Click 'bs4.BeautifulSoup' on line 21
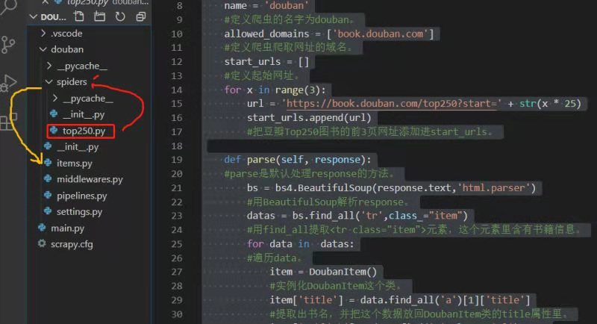 (324, 187)
